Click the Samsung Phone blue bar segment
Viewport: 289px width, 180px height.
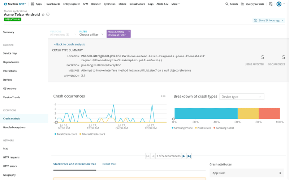click(206, 113)
